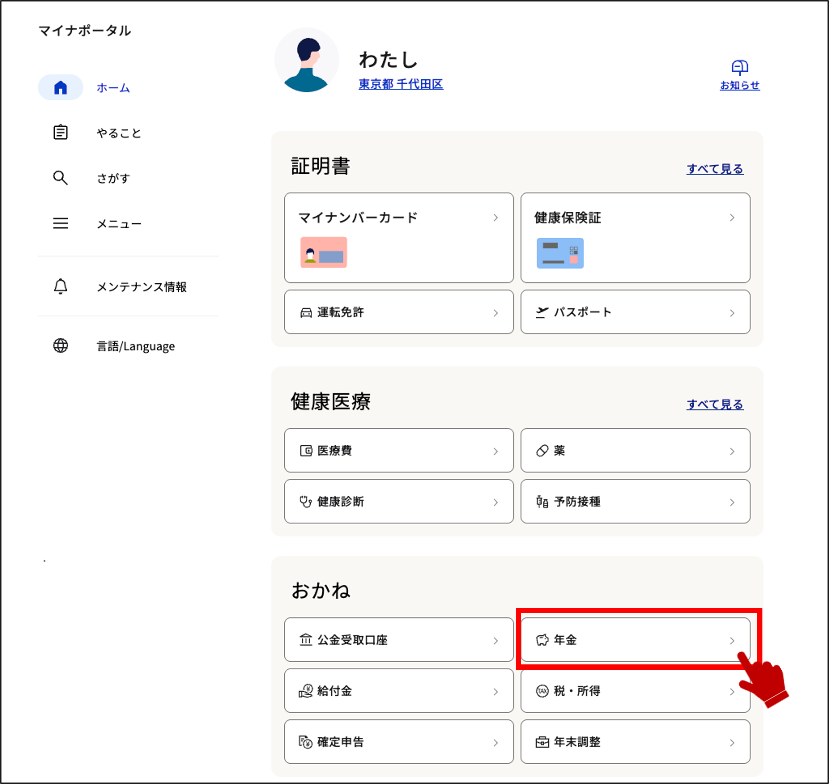Viewport: 829px width, 784px height.
Task: Click the user avatar picture
Action: tap(307, 60)
